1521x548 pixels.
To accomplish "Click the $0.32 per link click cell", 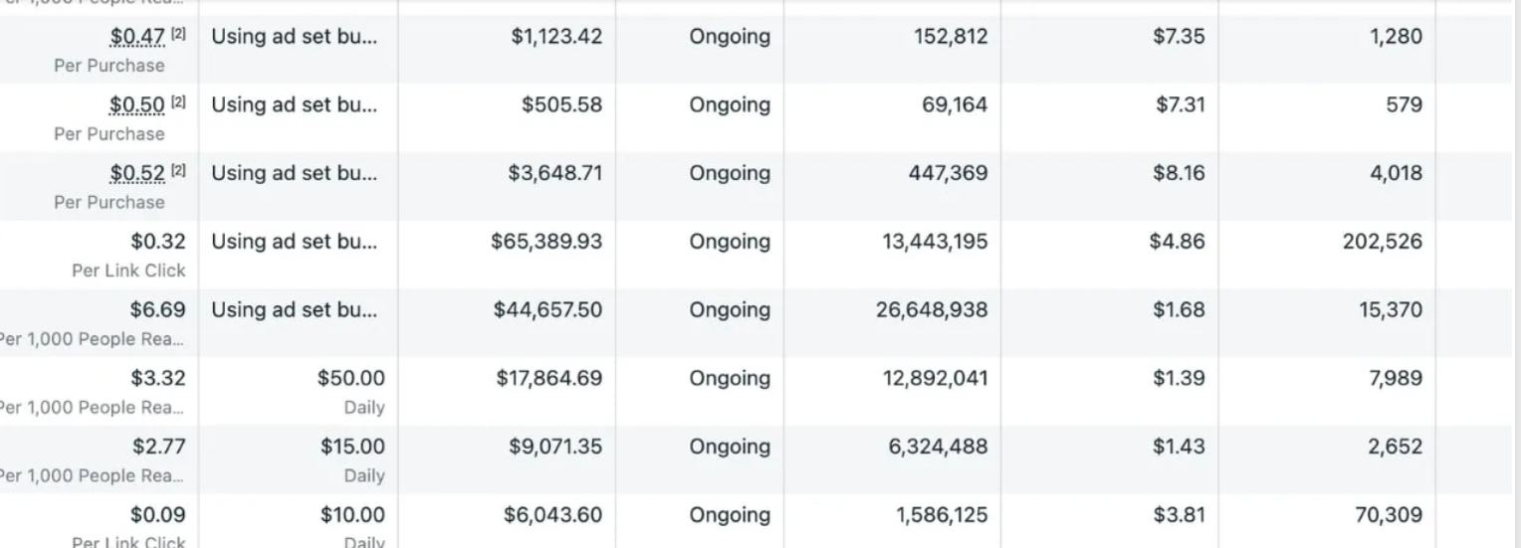I will 157,242.
